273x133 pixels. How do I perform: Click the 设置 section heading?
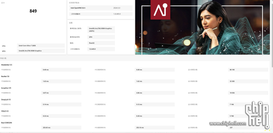click(x=71, y=23)
